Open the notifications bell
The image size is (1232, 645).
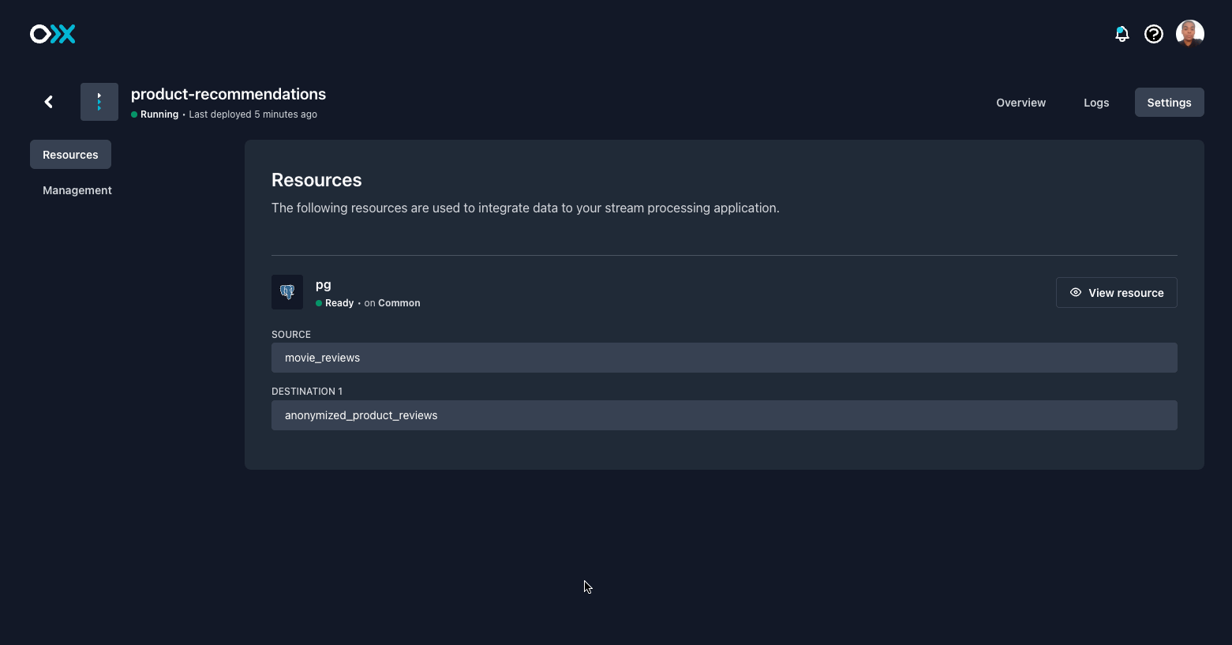click(1122, 34)
